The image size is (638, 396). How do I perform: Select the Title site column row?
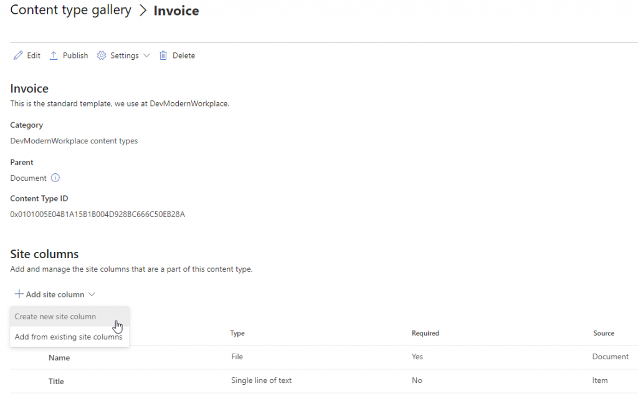coord(55,381)
